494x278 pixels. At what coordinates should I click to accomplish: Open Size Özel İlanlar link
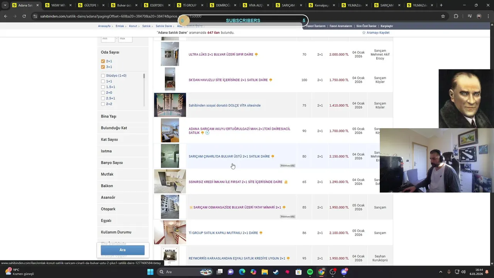tap(366, 26)
